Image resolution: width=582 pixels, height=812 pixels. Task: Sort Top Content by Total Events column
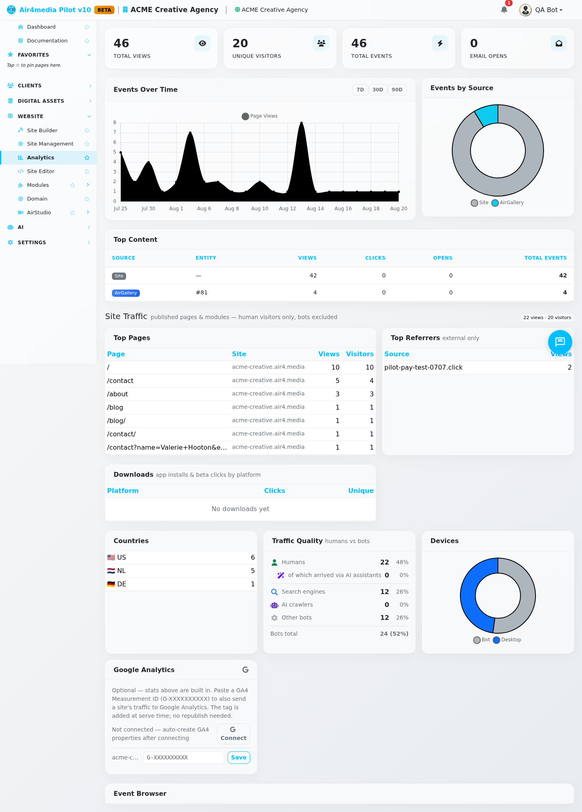(546, 258)
